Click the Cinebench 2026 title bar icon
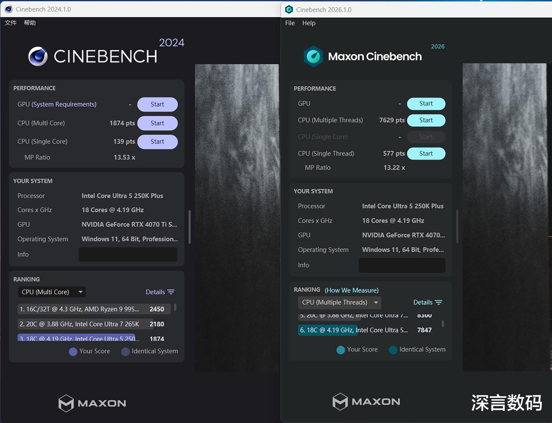The image size is (552, 423). [x=289, y=10]
